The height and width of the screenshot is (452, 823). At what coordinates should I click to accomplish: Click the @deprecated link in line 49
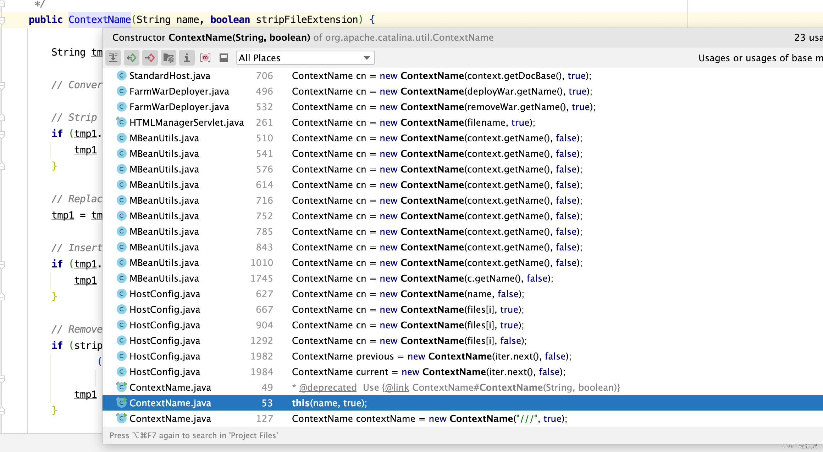point(328,387)
